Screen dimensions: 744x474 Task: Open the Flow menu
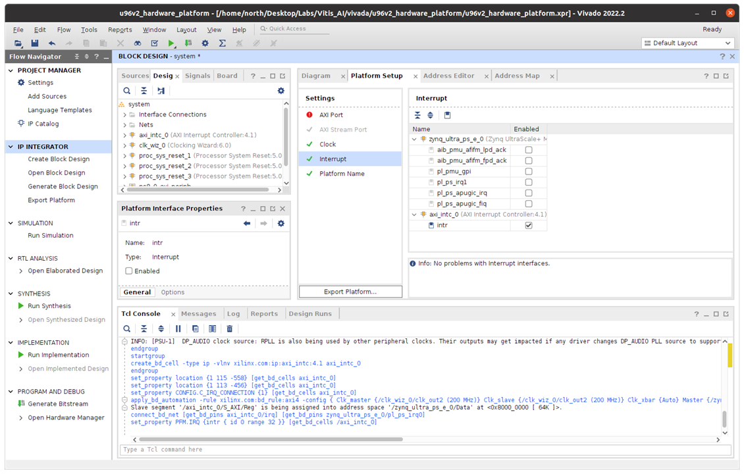point(64,30)
